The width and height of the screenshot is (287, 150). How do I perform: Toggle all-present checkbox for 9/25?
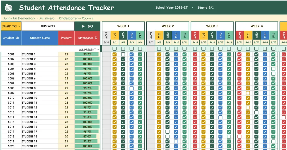click(273, 49)
